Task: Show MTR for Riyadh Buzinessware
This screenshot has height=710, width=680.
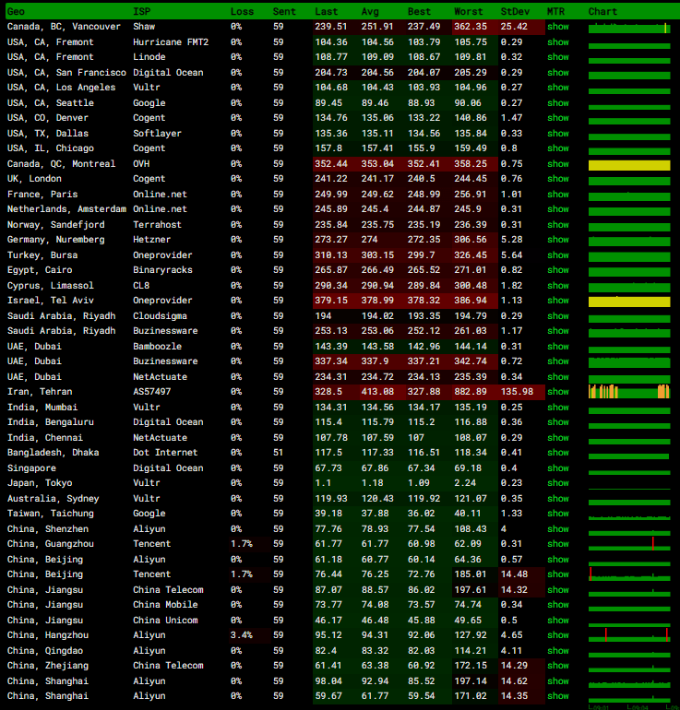Action: tap(557, 331)
